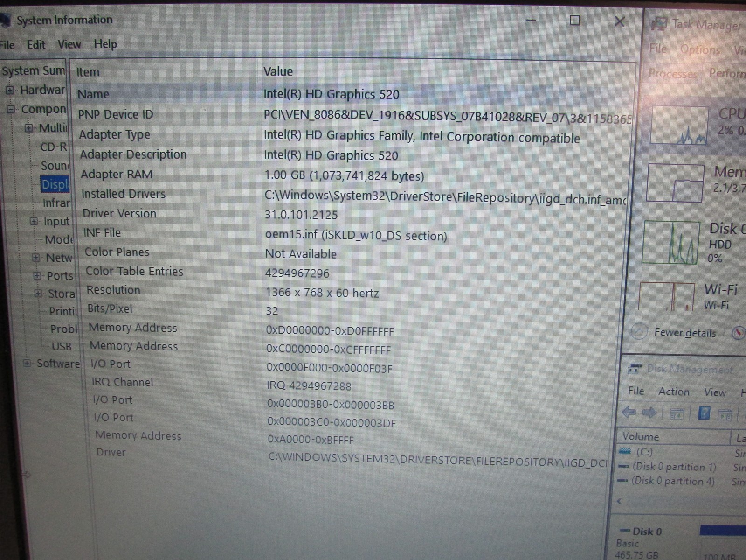Image resolution: width=746 pixels, height=560 pixels.
Task: Open the Edit menu in System Information
Action: tap(36, 45)
